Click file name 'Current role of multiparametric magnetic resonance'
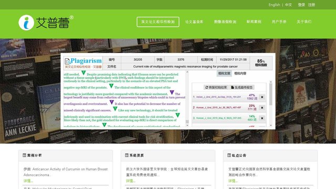336x189 pixels. (x=185, y=67)
